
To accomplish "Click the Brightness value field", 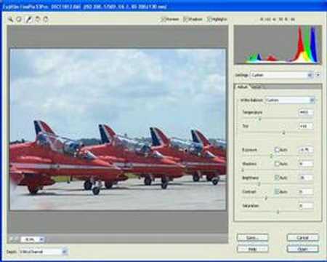I will pos(305,178).
